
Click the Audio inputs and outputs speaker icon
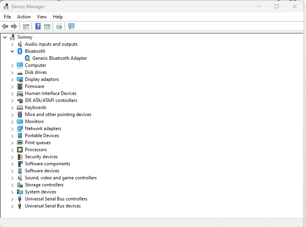(x=20, y=44)
